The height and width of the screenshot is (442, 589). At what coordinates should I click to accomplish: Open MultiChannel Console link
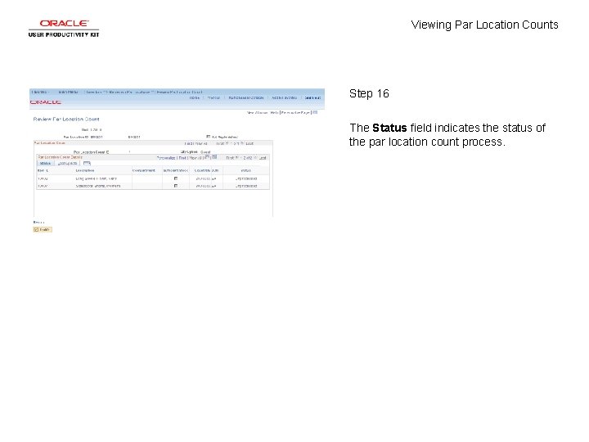[x=246, y=97]
